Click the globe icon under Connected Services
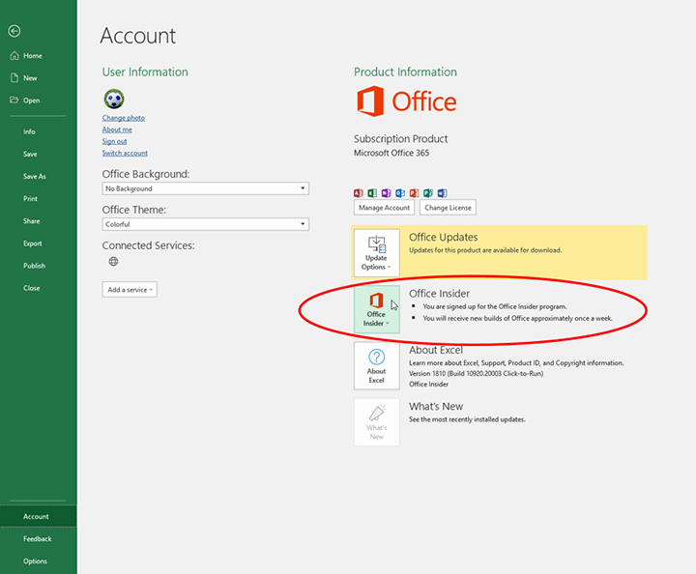 (x=114, y=261)
